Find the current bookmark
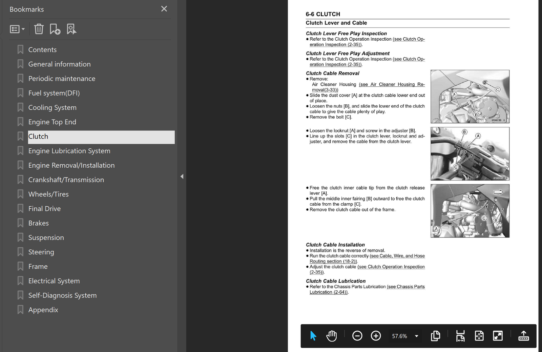 (x=71, y=29)
